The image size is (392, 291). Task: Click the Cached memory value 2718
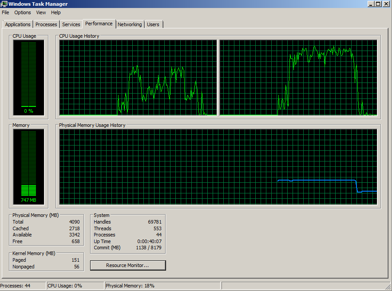[x=75, y=228]
